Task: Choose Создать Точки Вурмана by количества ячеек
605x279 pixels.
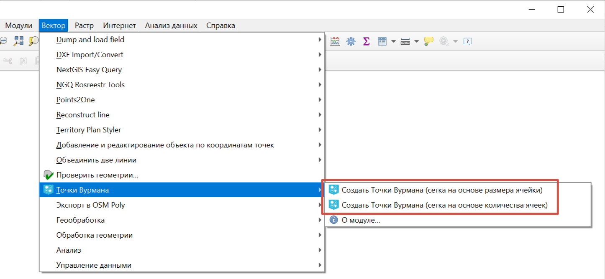Action: tap(458, 205)
